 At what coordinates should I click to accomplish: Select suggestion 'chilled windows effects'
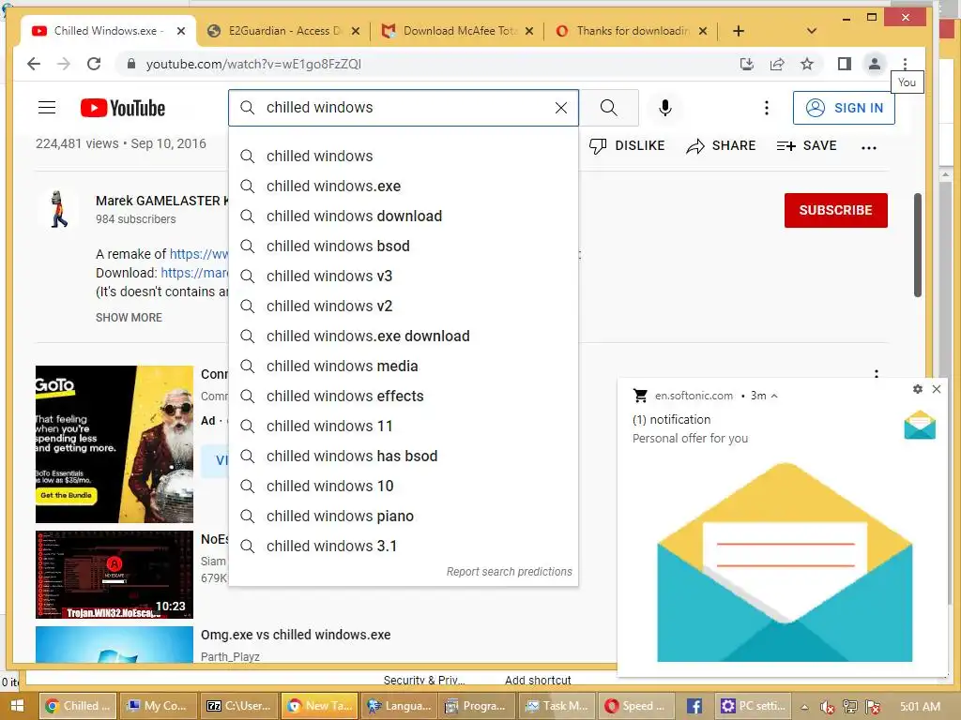[404, 397]
